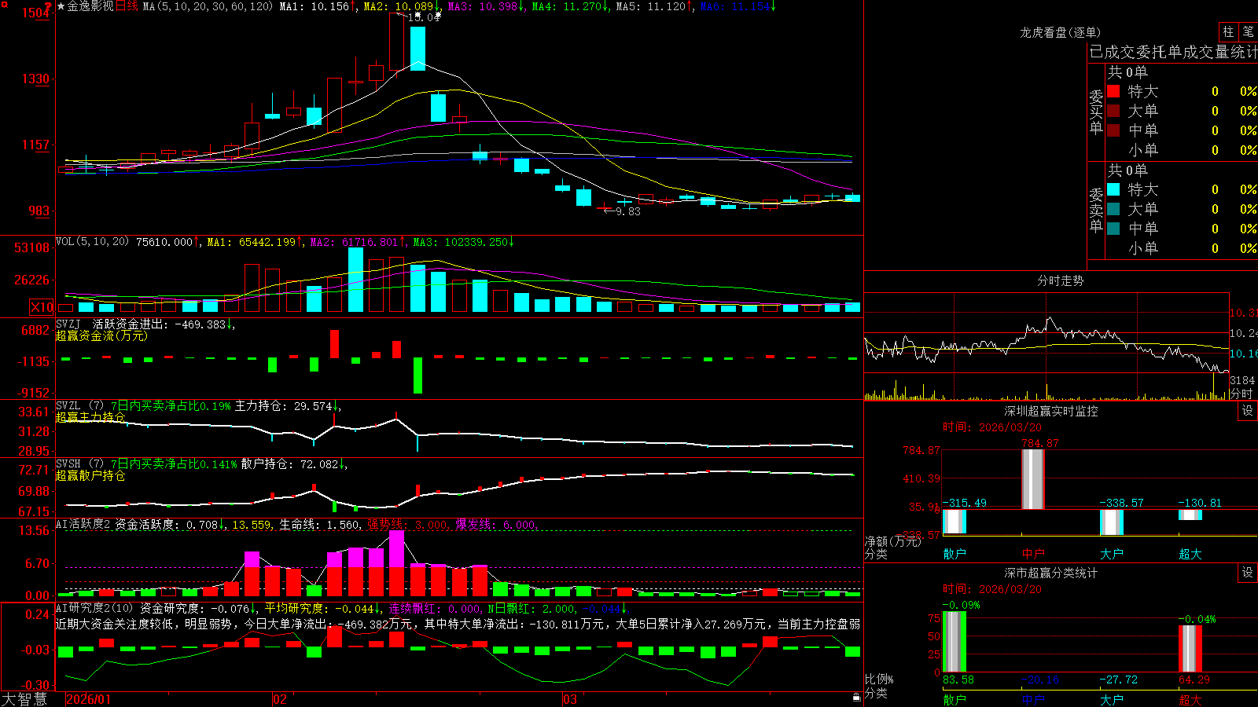Click the 大智慧 logo at bottom-left
Viewport: 1258px width, 707px height.
tap(24, 699)
